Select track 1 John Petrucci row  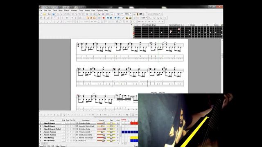pyautogui.click(x=49, y=123)
